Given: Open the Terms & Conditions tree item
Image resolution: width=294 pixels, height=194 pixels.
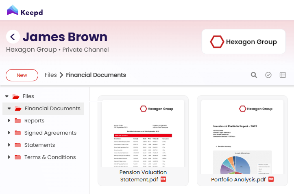Looking at the screenshot, I should (x=50, y=157).
